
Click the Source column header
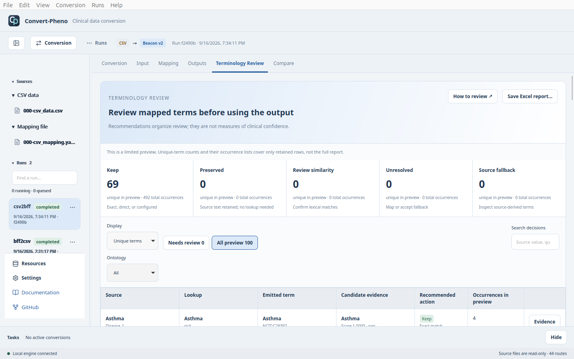[x=140, y=298]
